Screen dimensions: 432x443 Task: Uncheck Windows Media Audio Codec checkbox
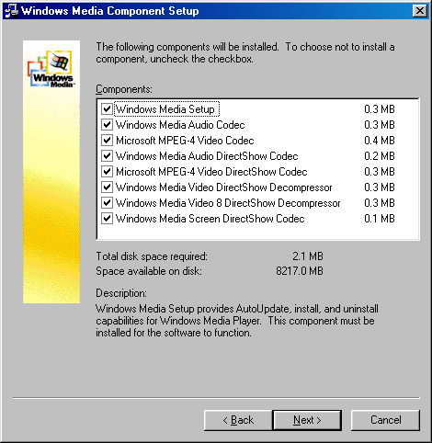click(107, 125)
